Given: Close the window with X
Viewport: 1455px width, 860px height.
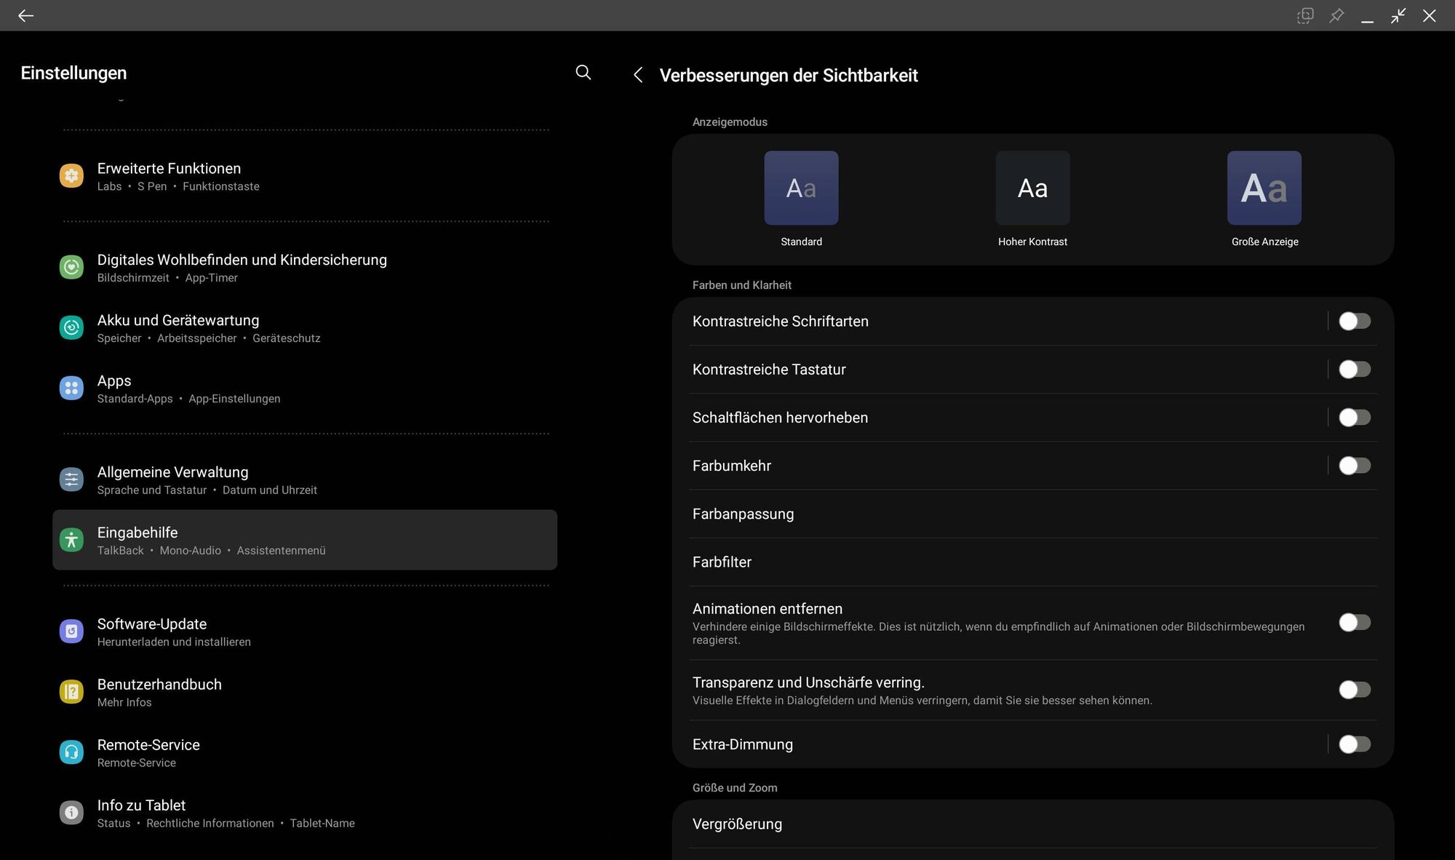Looking at the screenshot, I should point(1430,15).
